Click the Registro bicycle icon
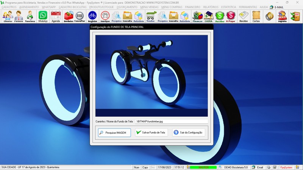 [x=92, y=17]
